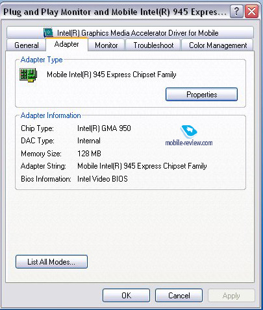Click the 'Bios Information:' label
The image size is (263, 310).
[x=46, y=179]
